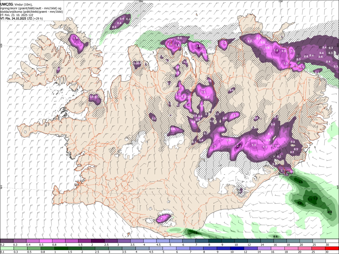
Task: Click the upper legend swatch between 12 and 14
Action: [x=254, y=241]
